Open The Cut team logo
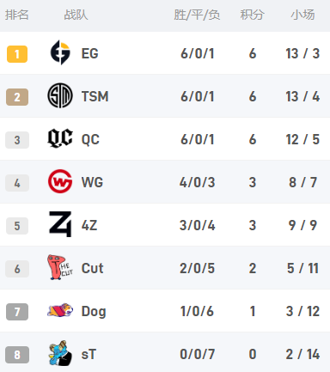The width and height of the screenshot is (330, 372). pos(60,267)
